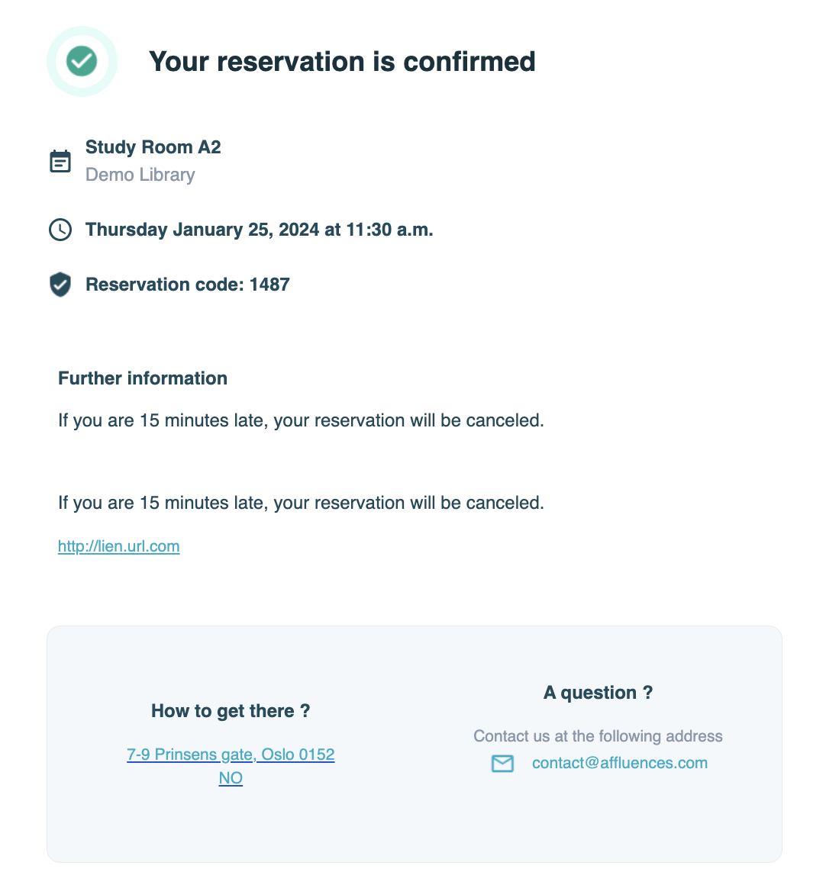Click the calendar icon beside Study Room A2

(x=60, y=161)
